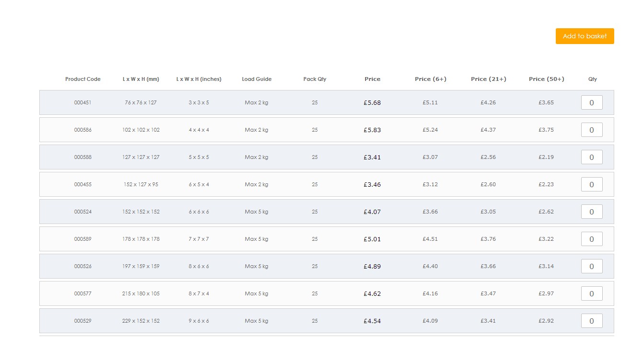Click the L x W x H (inches) header
Image resolution: width=642 pixels, height=360 pixels.
click(x=199, y=79)
